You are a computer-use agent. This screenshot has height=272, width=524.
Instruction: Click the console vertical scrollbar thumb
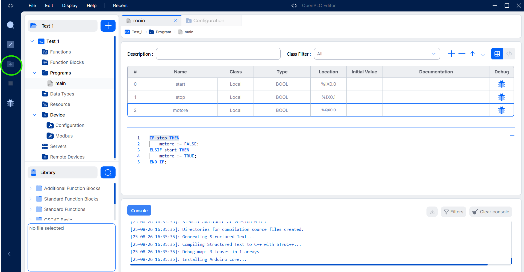click(511, 261)
